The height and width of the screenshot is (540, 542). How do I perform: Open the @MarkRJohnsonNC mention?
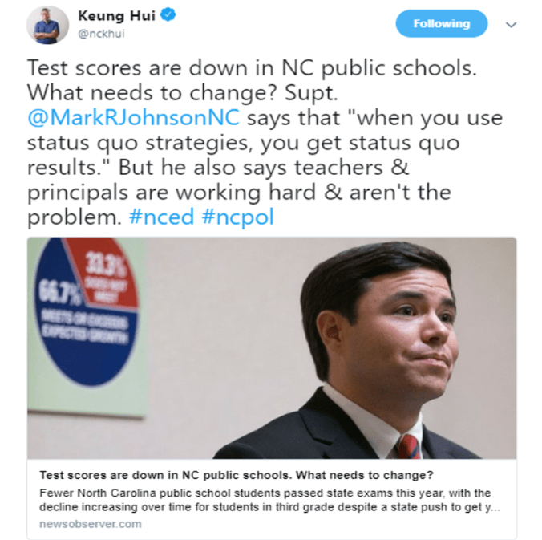tap(133, 117)
